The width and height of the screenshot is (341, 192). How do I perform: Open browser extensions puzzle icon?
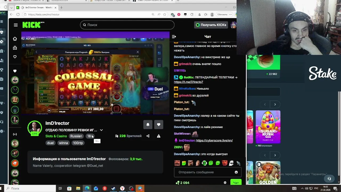[192, 14]
